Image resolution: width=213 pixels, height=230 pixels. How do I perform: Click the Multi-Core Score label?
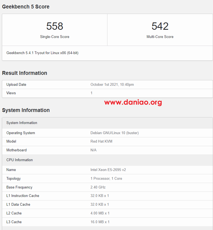pyautogui.click(x=160, y=37)
